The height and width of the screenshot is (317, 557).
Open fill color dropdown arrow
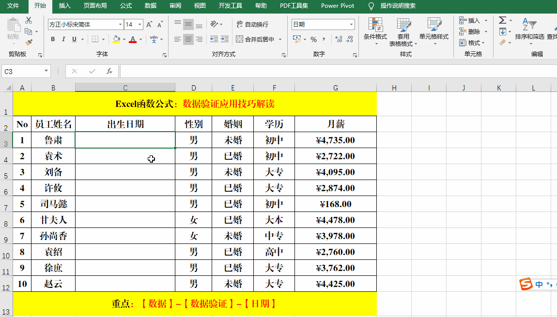(x=124, y=39)
